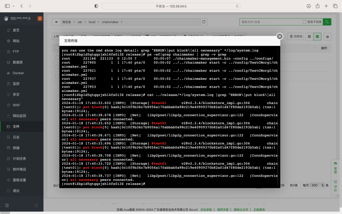Click the 安全 shield icon in sidebar

pyautogui.click(x=9, y=94)
